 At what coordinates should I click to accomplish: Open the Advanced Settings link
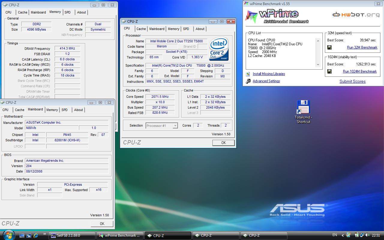click(x=266, y=81)
